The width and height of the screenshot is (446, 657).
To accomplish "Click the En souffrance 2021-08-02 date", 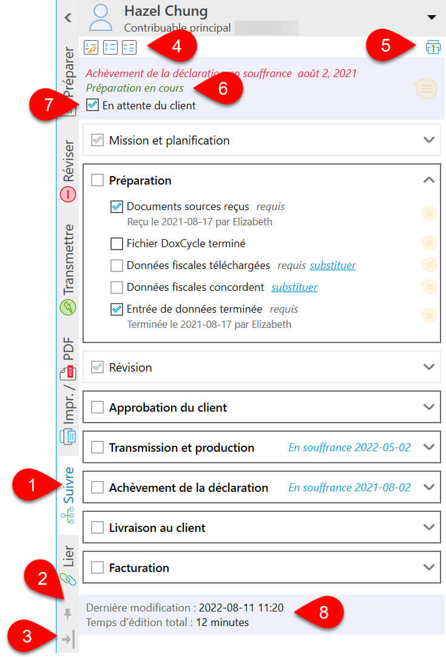I will (350, 488).
